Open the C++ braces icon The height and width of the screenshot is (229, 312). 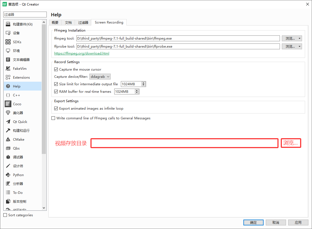click(8, 95)
